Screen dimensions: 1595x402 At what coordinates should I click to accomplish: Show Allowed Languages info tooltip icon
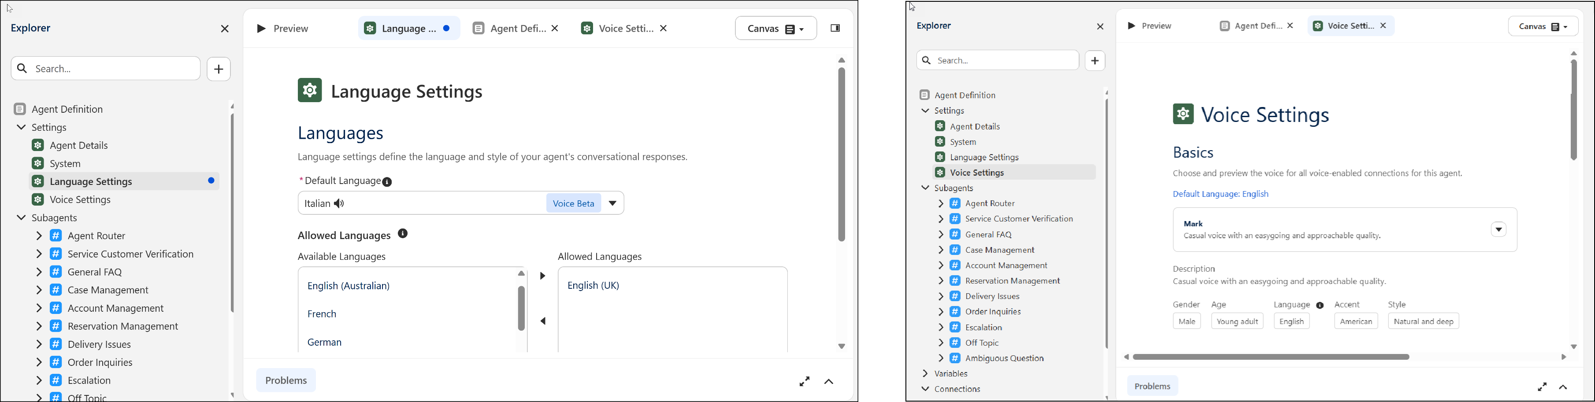coord(403,234)
